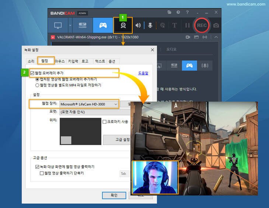
Task: Open 도움말 help link
Action: click(x=143, y=73)
